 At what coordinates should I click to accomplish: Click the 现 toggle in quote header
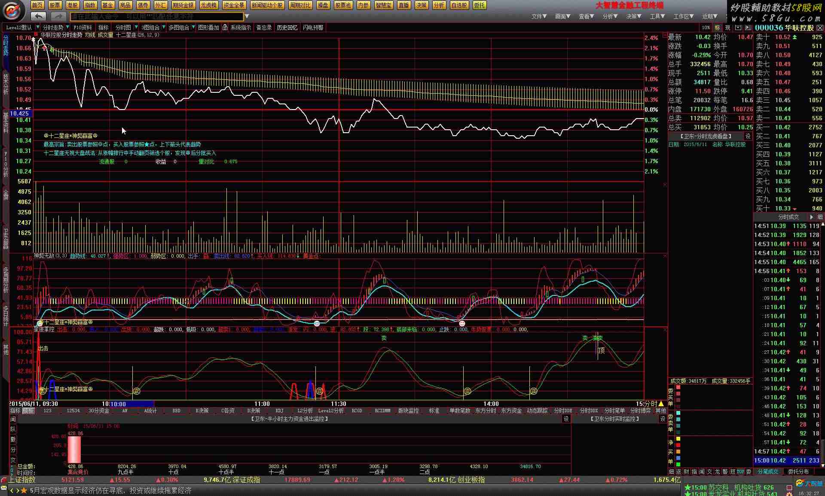coord(727,27)
